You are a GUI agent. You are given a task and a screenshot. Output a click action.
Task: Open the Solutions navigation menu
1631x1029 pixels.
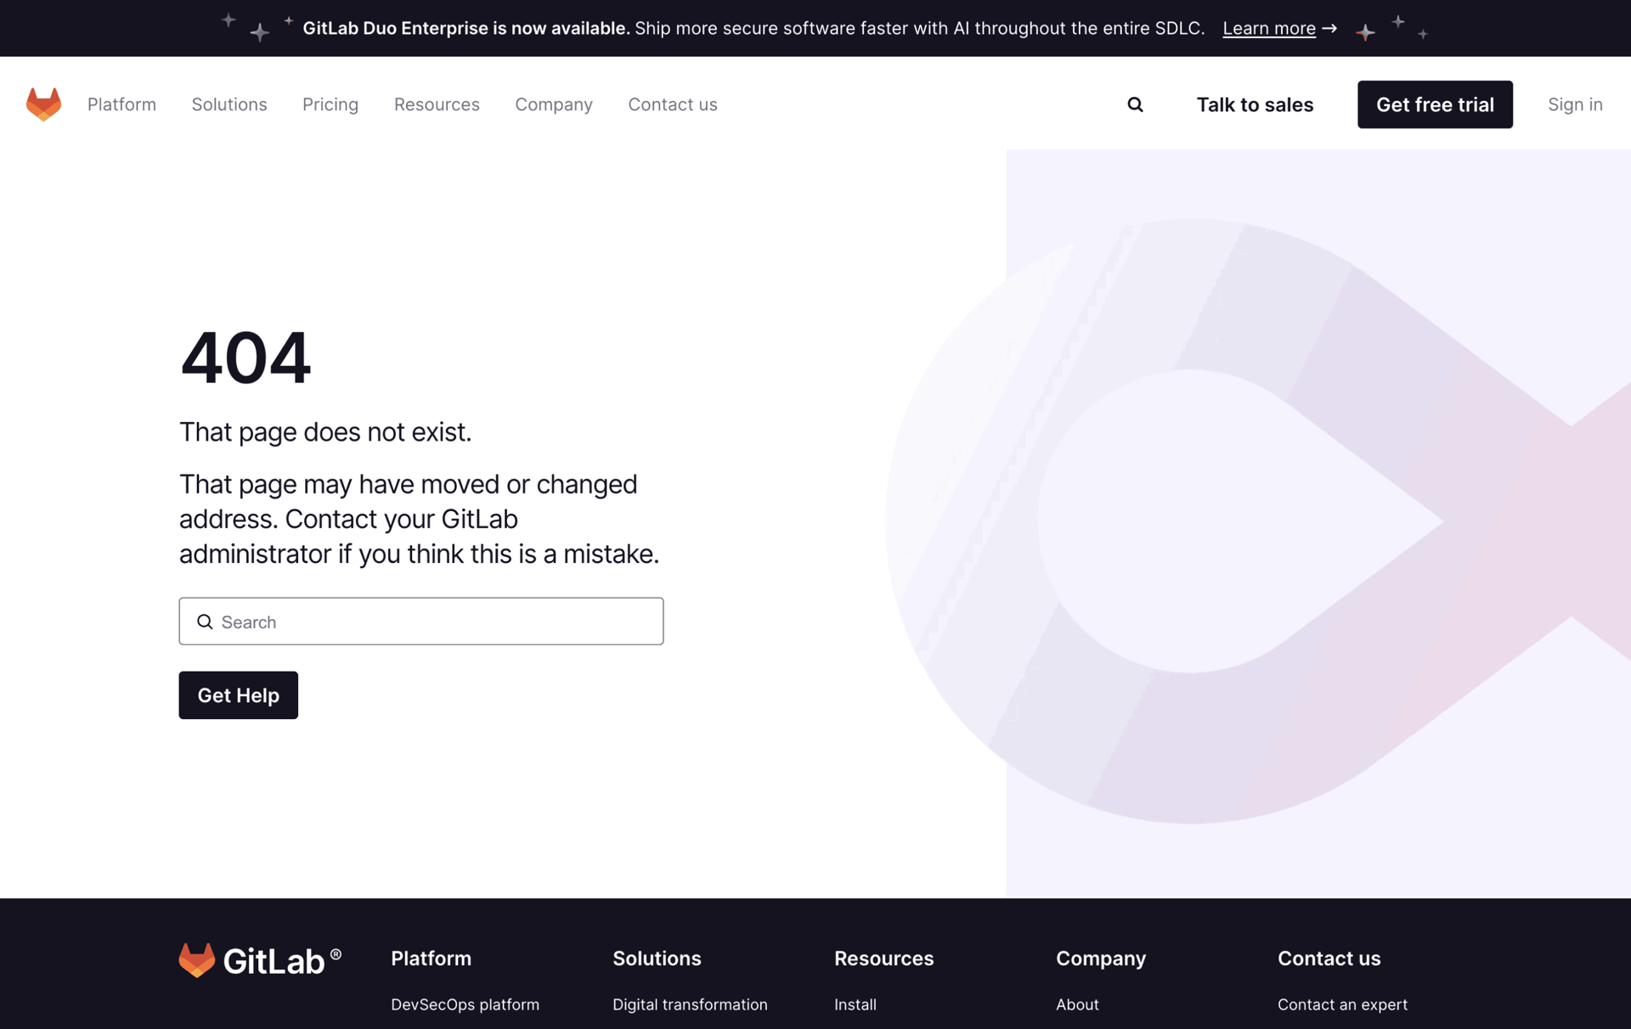(x=229, y=104)
